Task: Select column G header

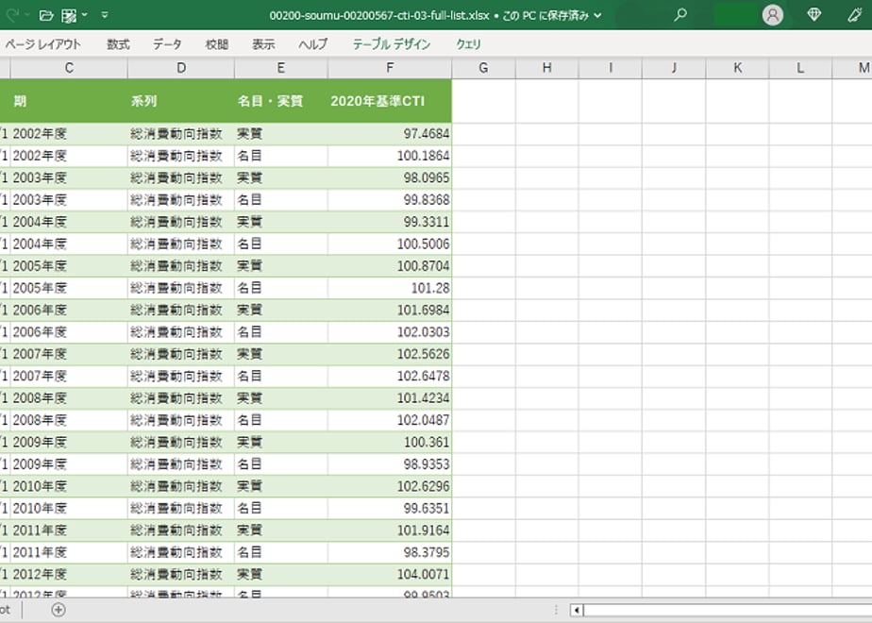Action: pyautogui.click(x=484, y=68)
